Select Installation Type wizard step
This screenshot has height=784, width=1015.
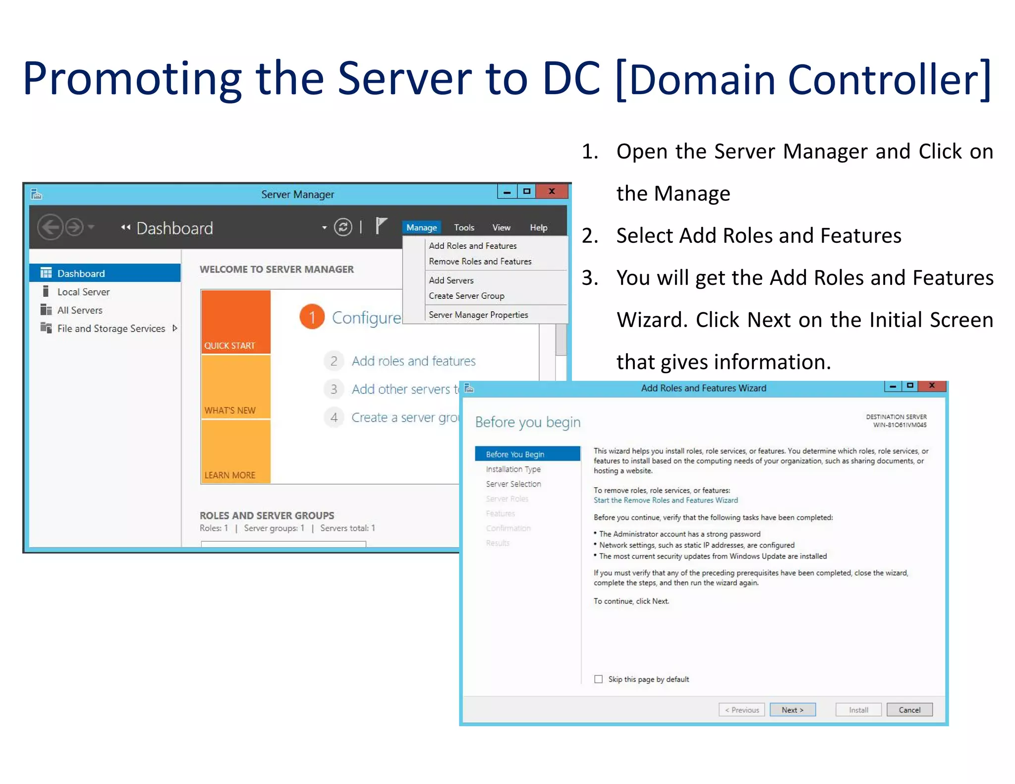coord(513,469)
